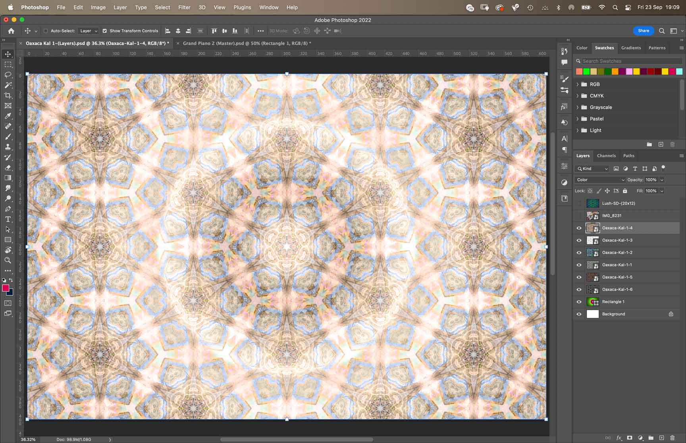Expand the Pastel swatch folder

coord(578,119)
